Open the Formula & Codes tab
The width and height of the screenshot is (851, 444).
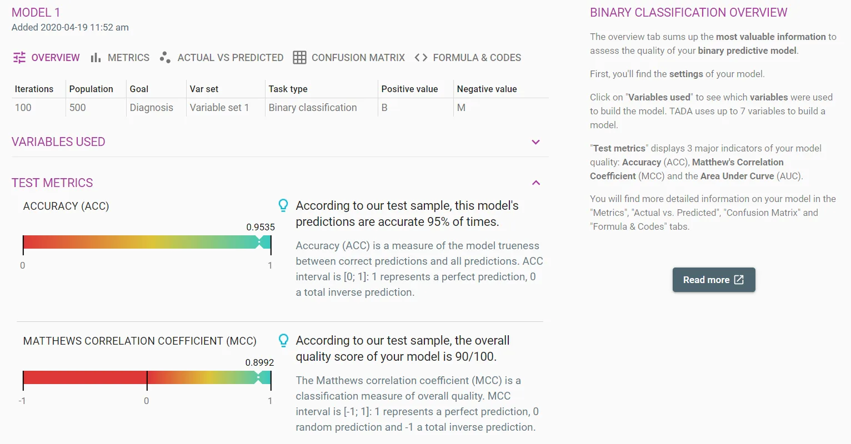468,58
